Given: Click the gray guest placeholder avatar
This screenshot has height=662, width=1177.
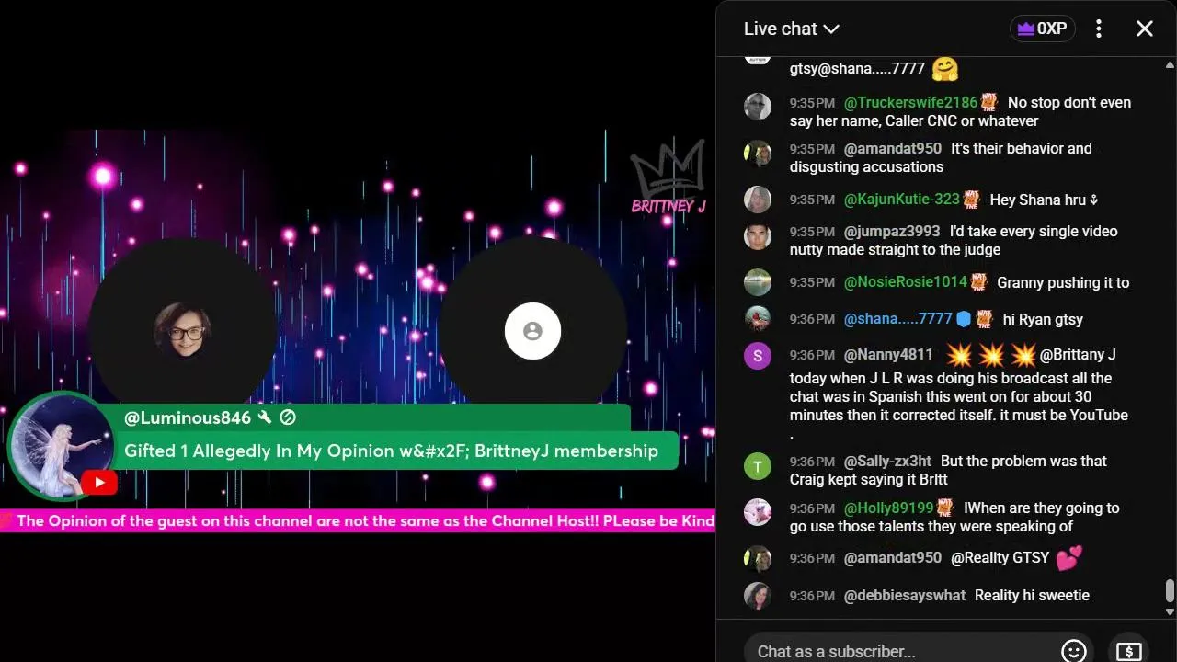Looking at the screenshot, I should [x=532, y=331].
